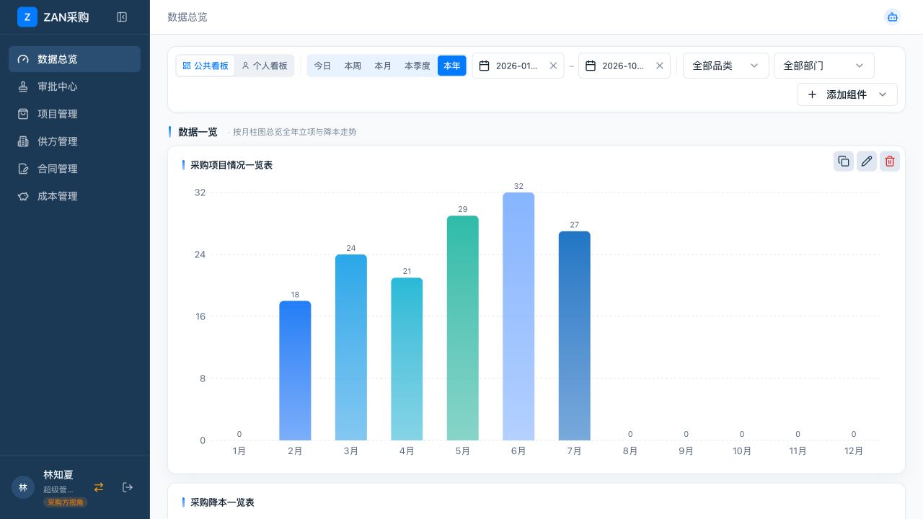The height and width of the screenshot is (519, 923).
Task: Open the 全部部门 dropdown
Action: (824, 66)
